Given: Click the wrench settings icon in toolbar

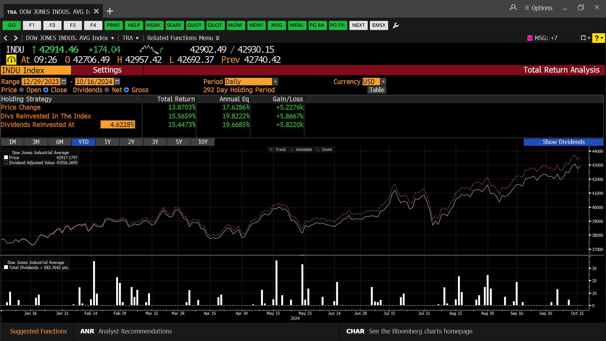Looking at the screenshot, I should (396, 25).
